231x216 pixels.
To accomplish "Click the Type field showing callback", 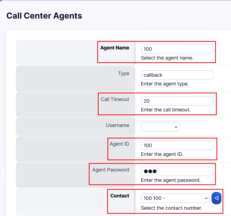I will (x=177, y=75).
